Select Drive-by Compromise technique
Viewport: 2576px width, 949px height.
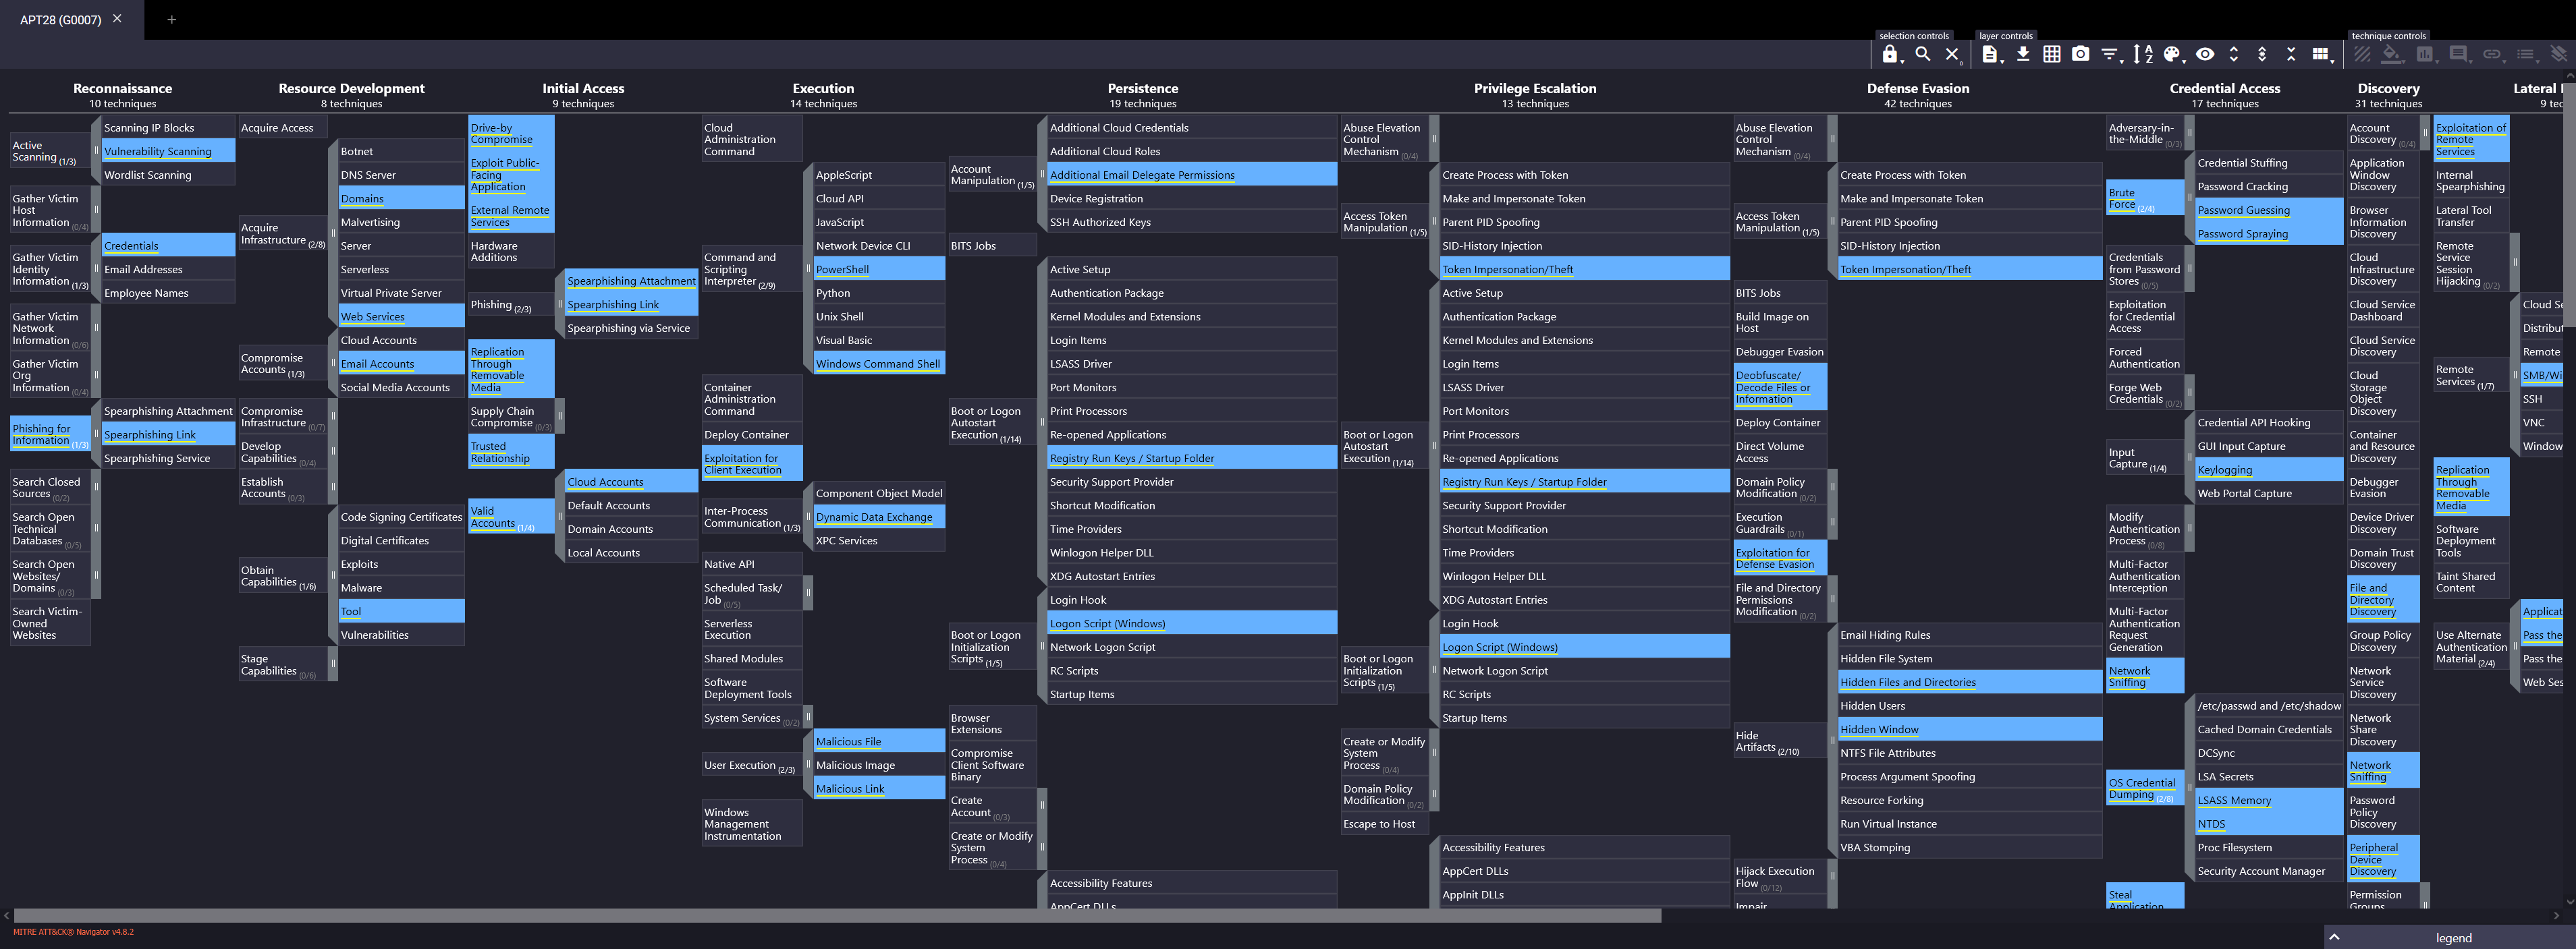511,133
